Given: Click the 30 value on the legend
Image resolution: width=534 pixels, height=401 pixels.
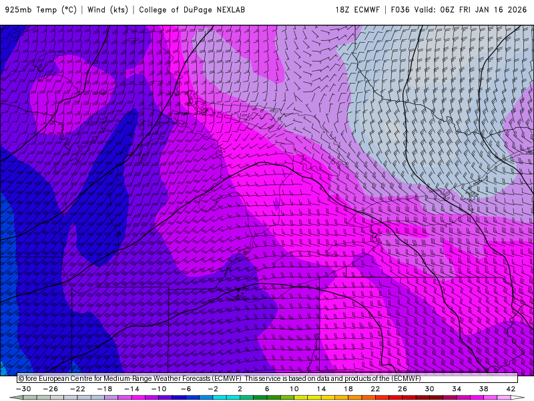Looking at the screenshot, I should pos(429,389).
